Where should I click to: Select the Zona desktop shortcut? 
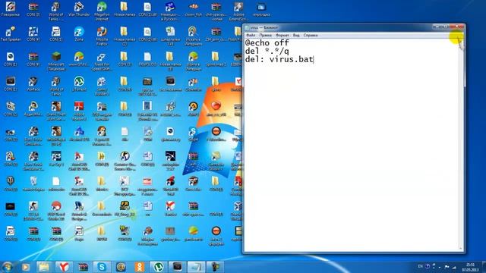click(x=79, y=34)
